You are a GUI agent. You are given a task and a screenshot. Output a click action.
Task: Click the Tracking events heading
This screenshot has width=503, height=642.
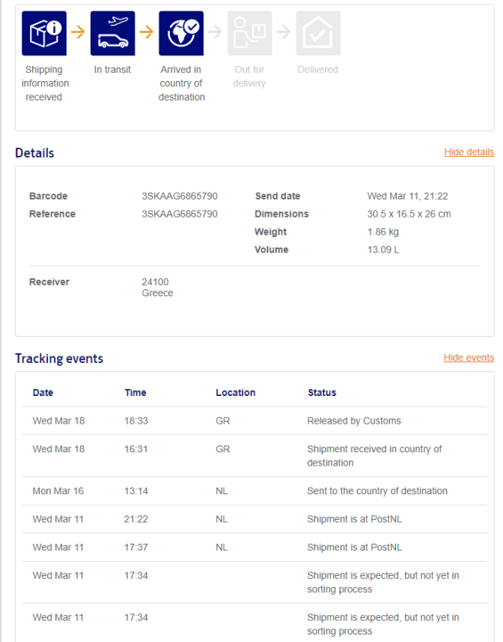point(60,358)
